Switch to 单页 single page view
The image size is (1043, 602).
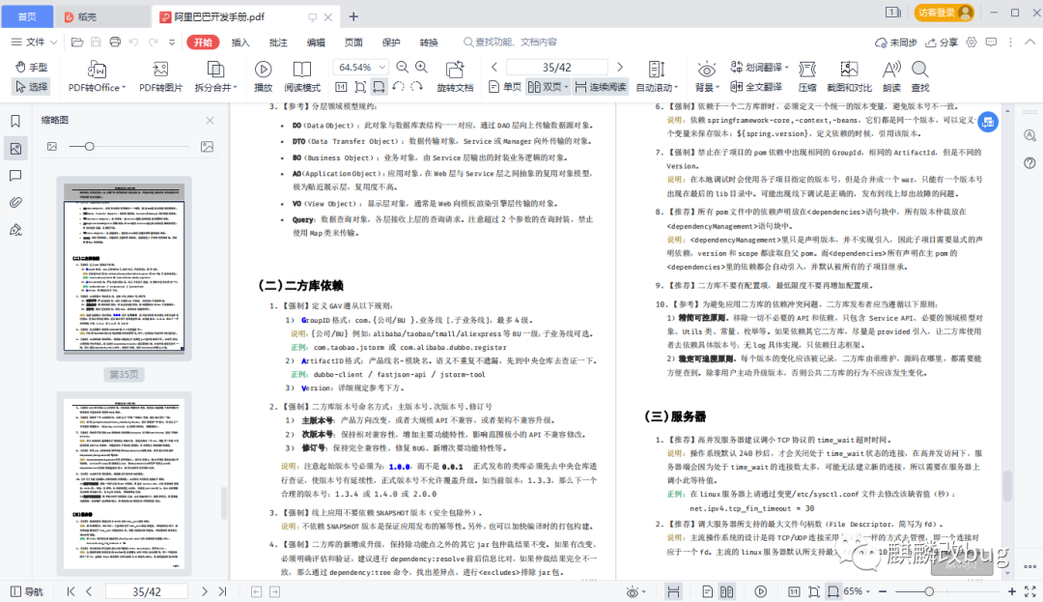(x=505, y=87)
